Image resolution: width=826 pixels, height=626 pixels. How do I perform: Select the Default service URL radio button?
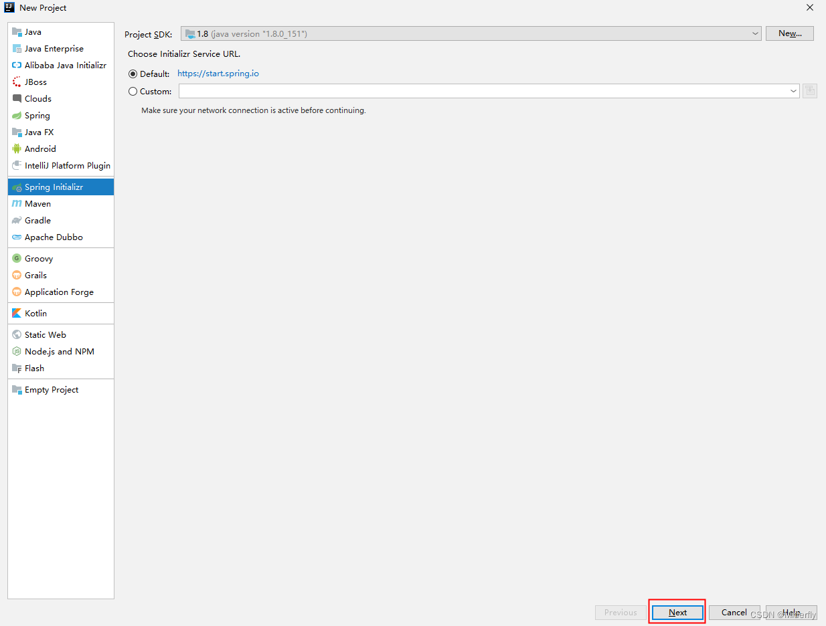point(133,74)
